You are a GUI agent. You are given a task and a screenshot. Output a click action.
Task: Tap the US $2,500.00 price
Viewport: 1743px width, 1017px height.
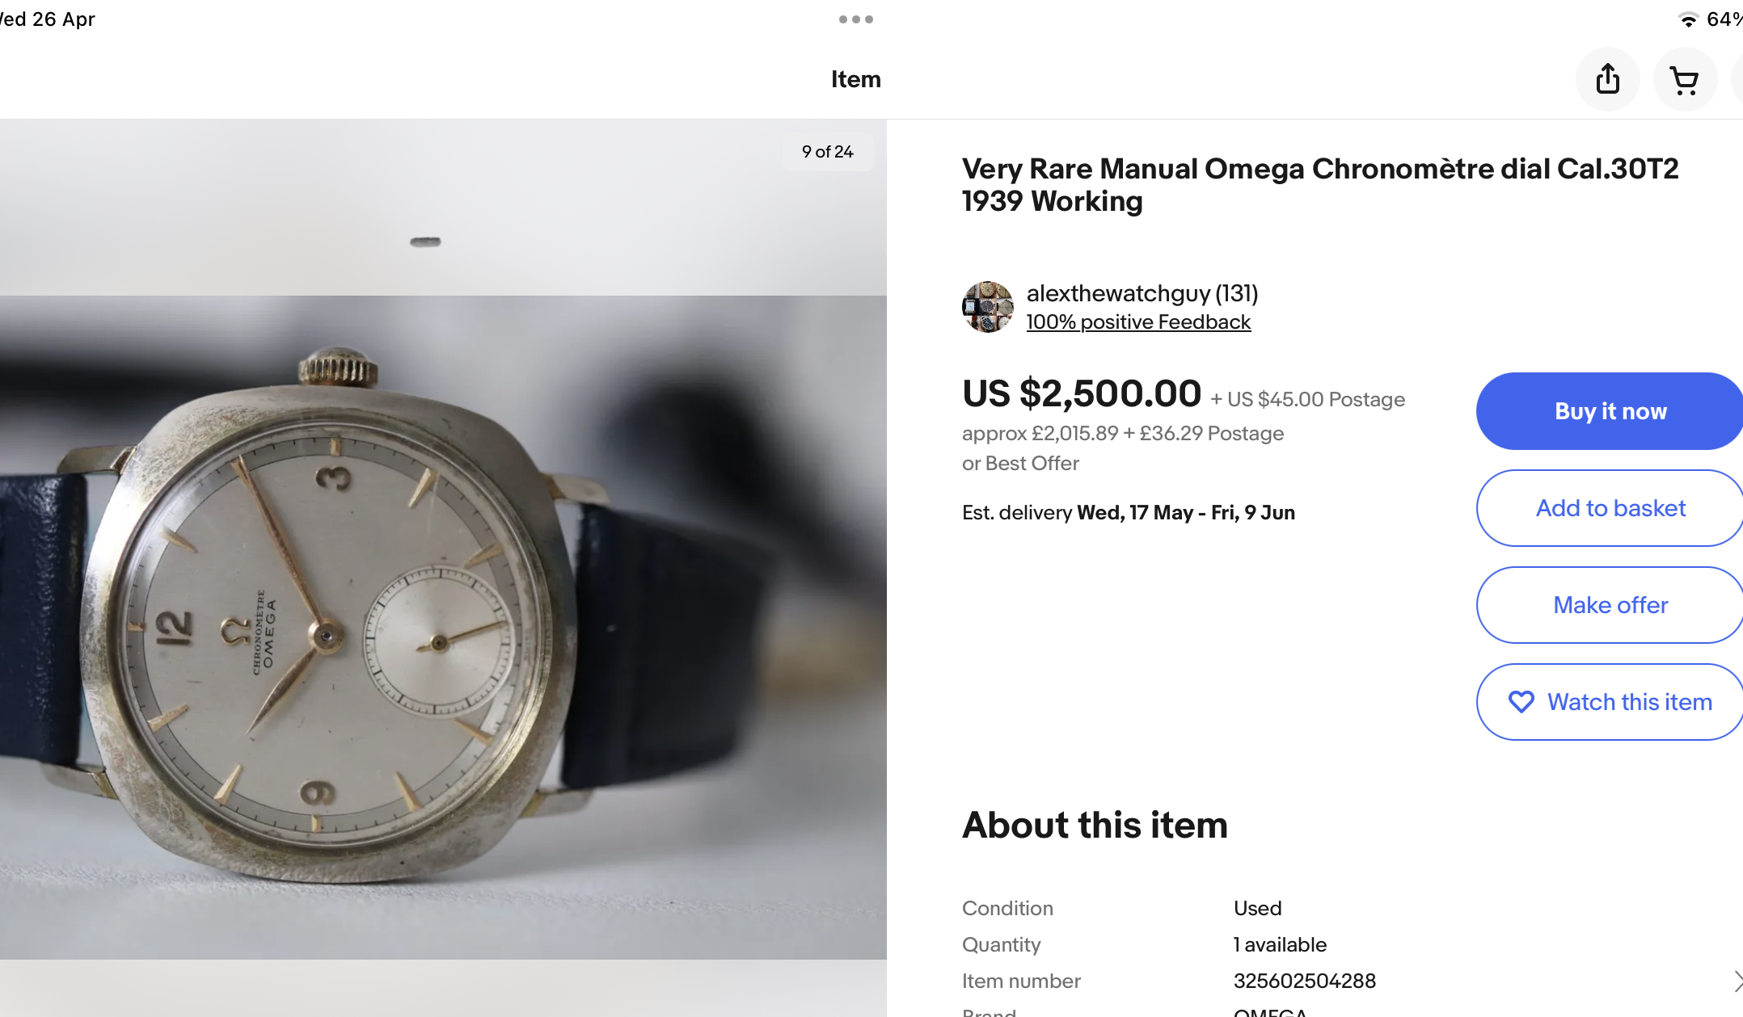(1081, 394)
